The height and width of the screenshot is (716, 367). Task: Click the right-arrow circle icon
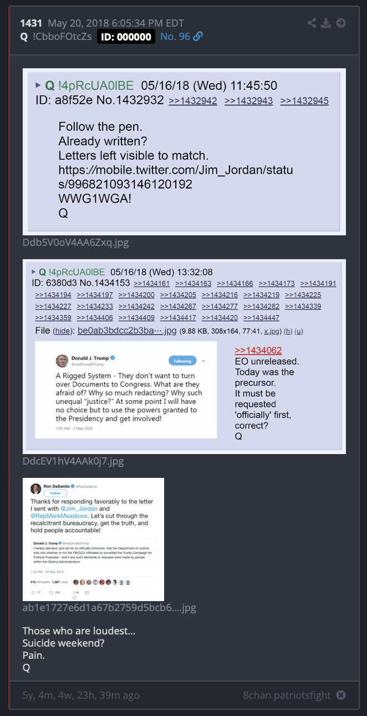[x=341, y=23]
